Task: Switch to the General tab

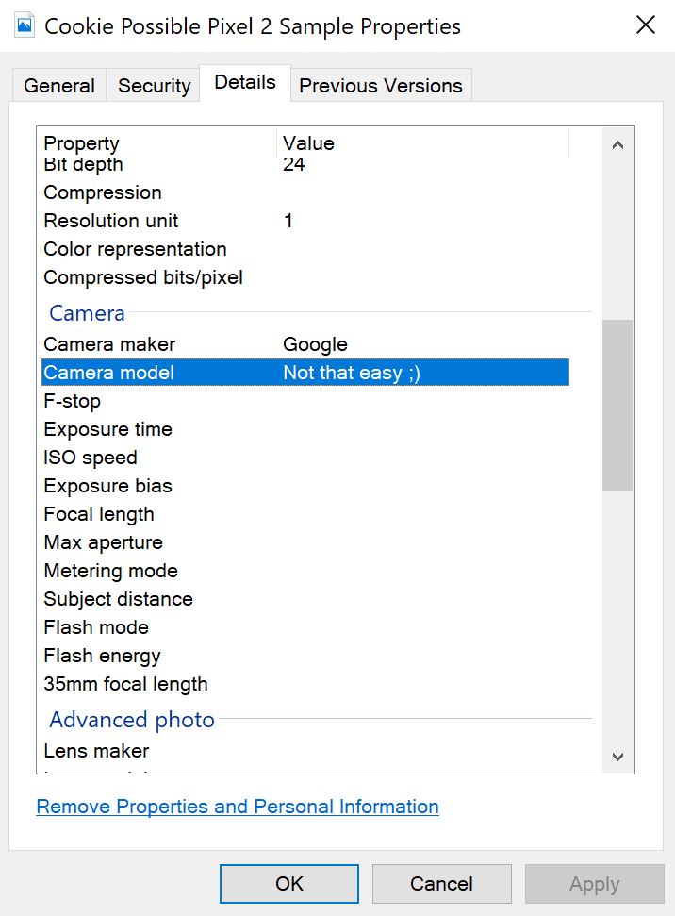Action: pyautogui.click(x=59, y=86)
